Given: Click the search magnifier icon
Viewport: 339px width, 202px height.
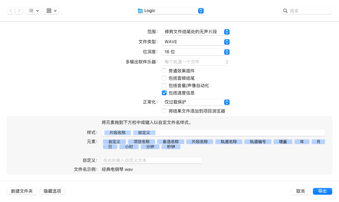Looking at the screenshot, I should click(285, 11).
